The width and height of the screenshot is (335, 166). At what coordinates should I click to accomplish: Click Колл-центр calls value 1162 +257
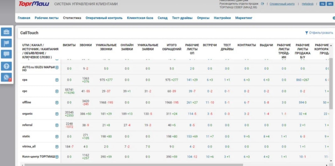point(86,157)
